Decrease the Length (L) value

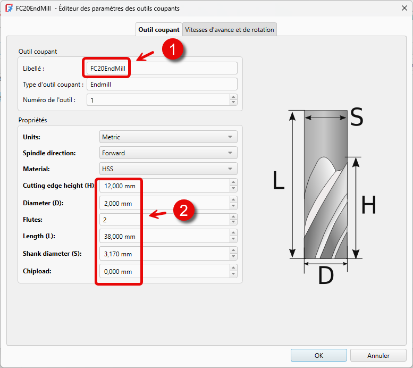[233, 239]
